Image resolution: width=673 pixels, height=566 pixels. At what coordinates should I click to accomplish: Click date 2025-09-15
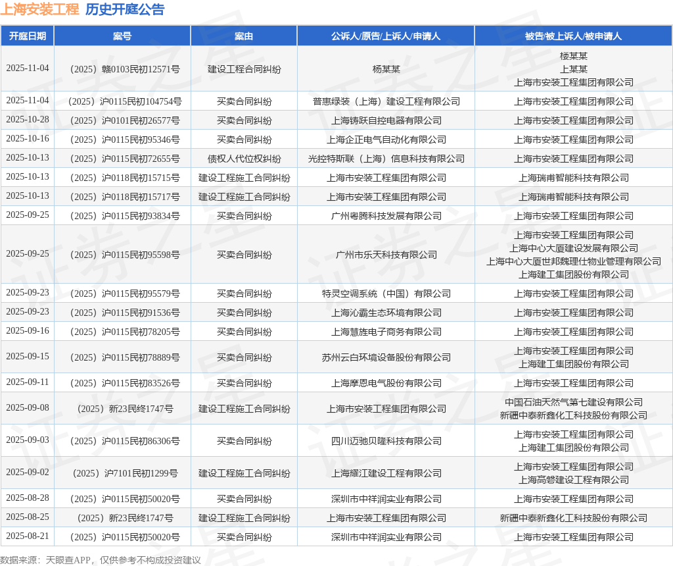(x=28, y=356)
